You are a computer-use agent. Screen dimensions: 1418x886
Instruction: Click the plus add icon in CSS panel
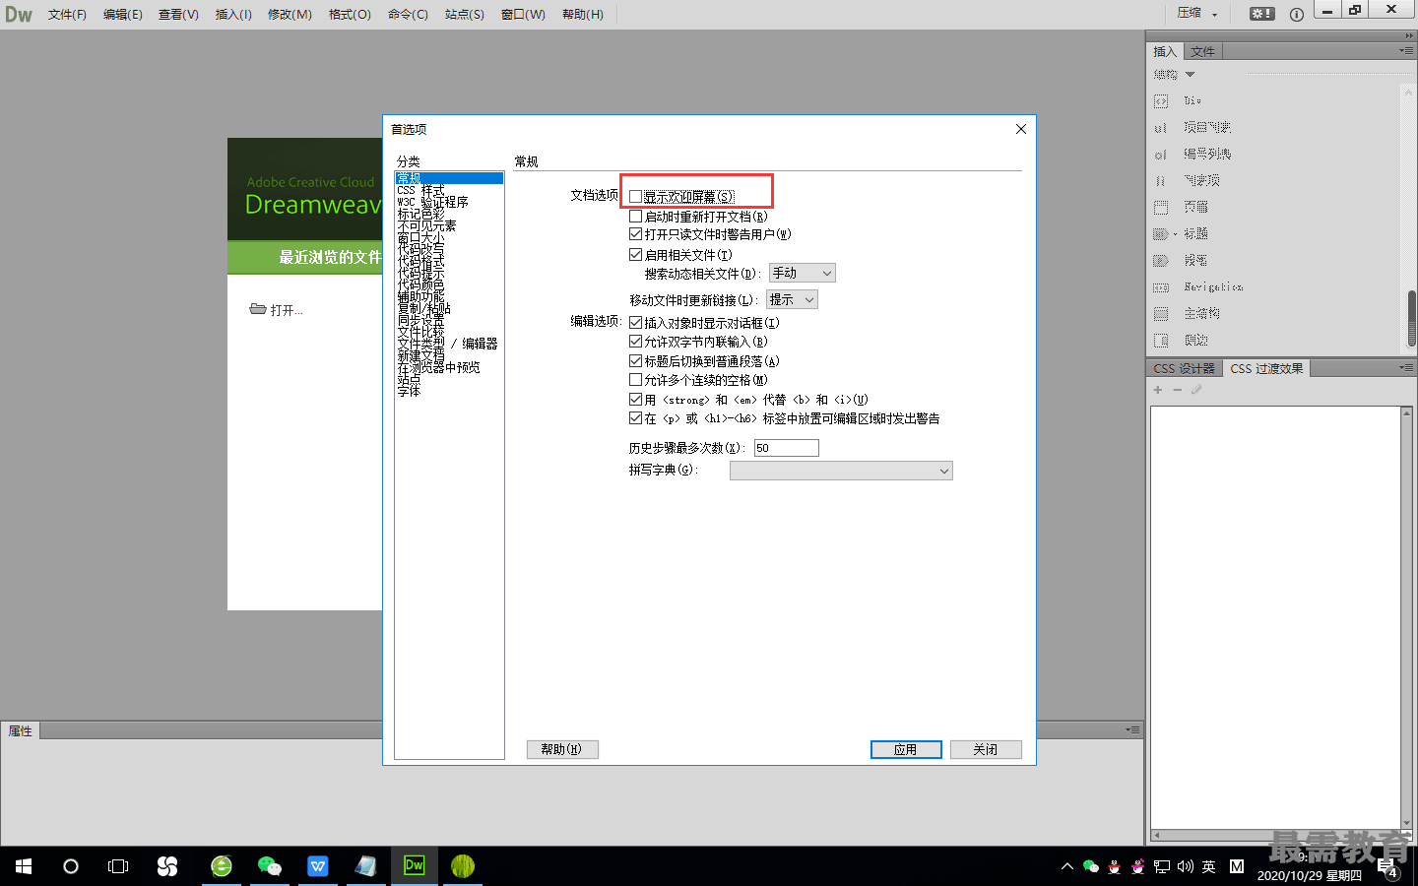[1158, 390]
